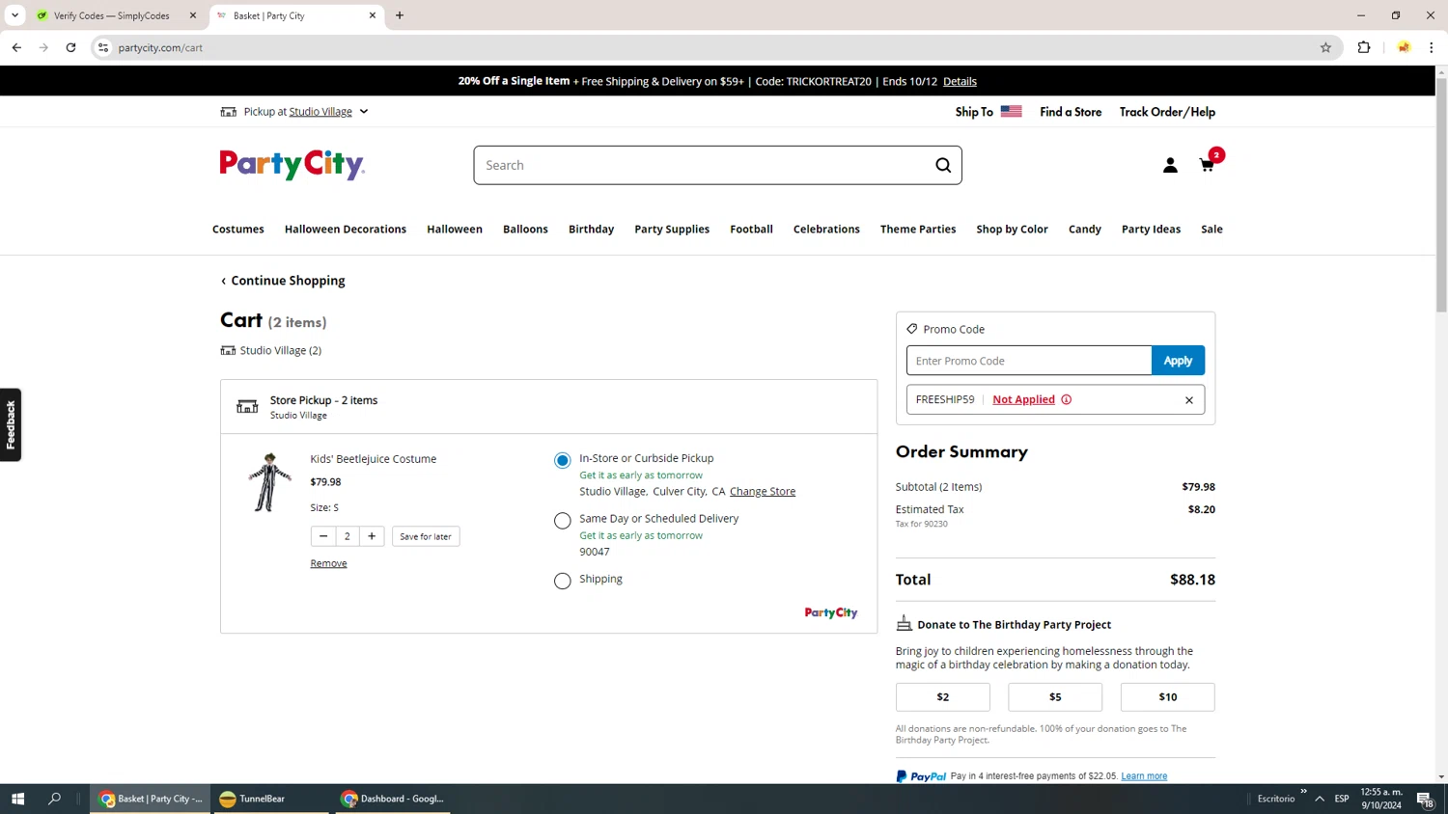Open the Halloween Decorations menu
Viewport: 1448px width, 814px height.
[346, 230]
